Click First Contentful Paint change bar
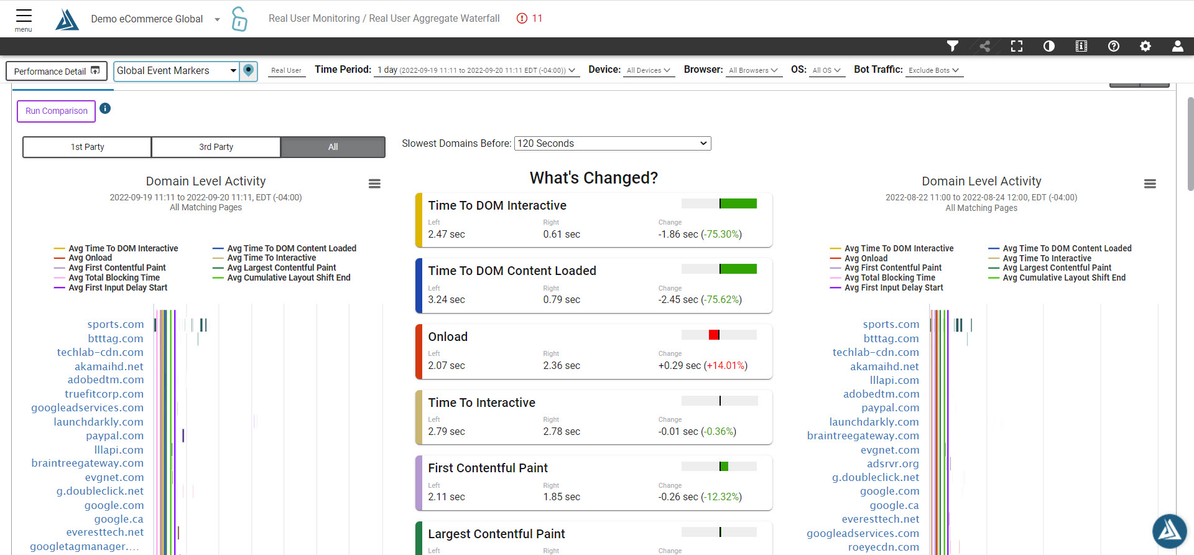Image resolution: width=1194 pixels, height=555 pixels. click(724, 466)
